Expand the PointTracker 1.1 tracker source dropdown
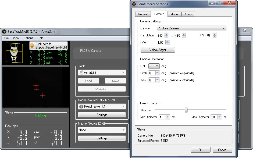 [x=102, y=106]
